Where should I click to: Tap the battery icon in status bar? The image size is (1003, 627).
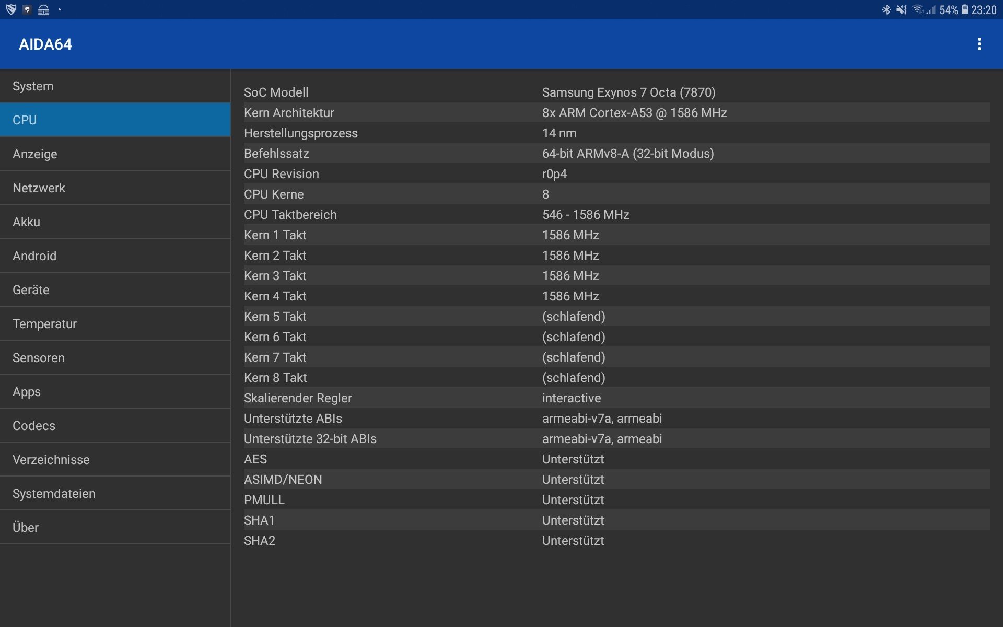pyautogui.click(x=965, y=9)
